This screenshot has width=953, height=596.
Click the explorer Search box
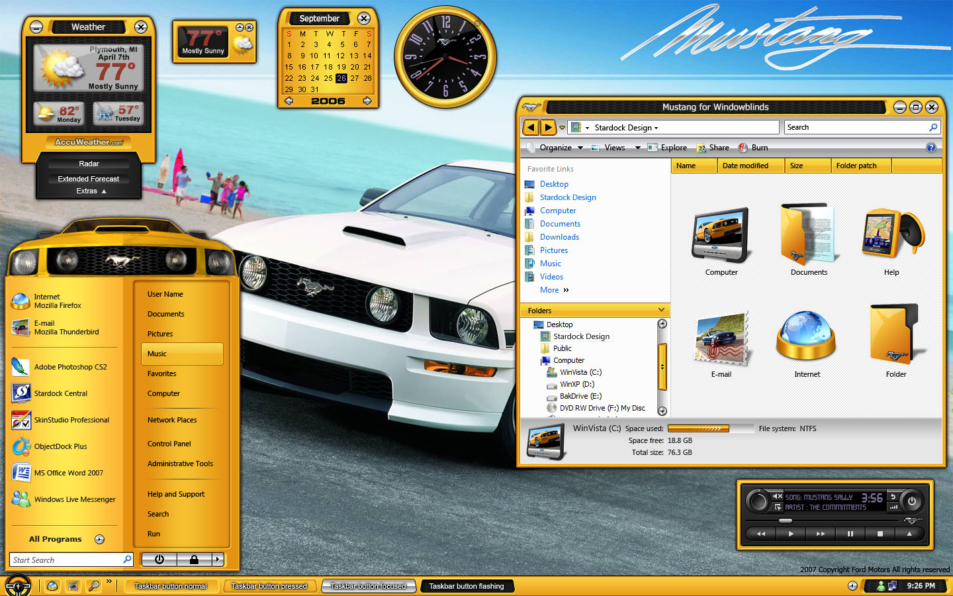pos(862,127)
